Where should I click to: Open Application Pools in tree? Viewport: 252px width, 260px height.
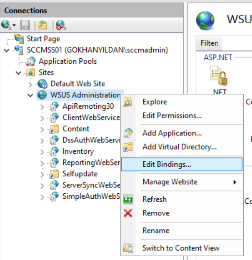point(67,61)
